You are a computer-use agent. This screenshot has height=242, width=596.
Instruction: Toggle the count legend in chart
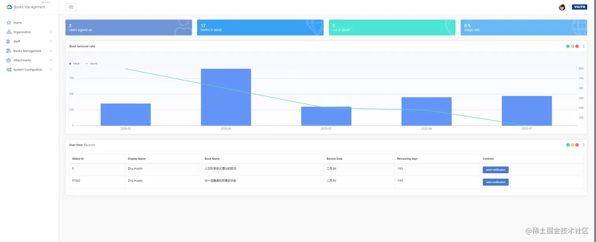click(x=91, y=63)
